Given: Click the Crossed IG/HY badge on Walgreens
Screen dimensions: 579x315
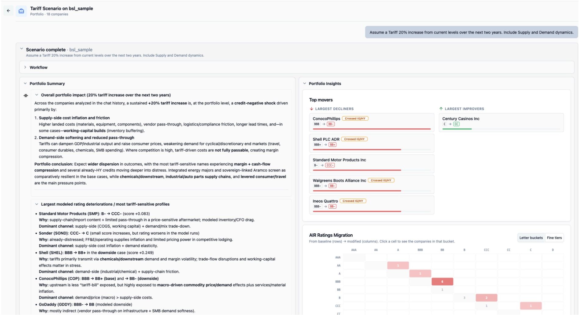Looking at the screenshot, I should (381, 180).
